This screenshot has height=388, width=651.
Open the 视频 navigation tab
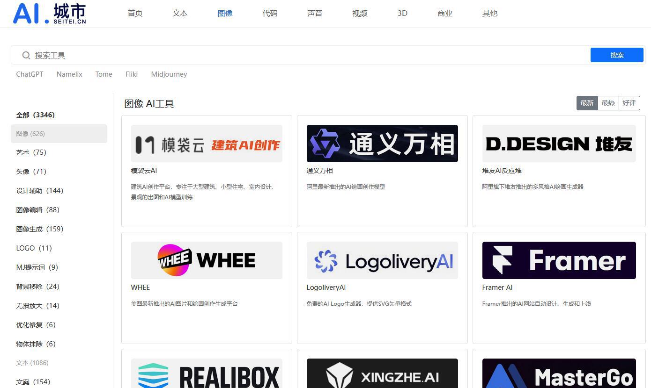pyautogui.click(x=360, y=14)
